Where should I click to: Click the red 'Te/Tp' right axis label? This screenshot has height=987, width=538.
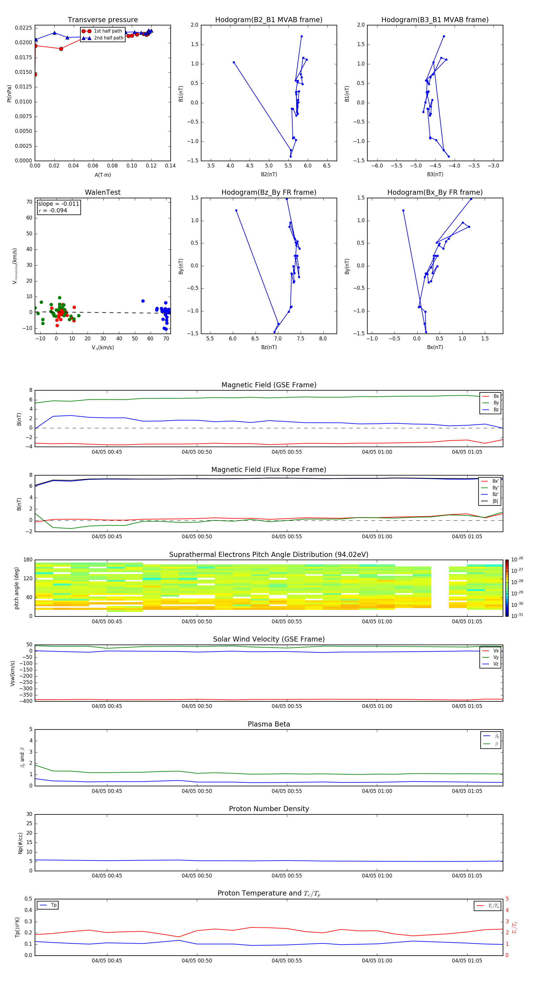click(515, 927)
